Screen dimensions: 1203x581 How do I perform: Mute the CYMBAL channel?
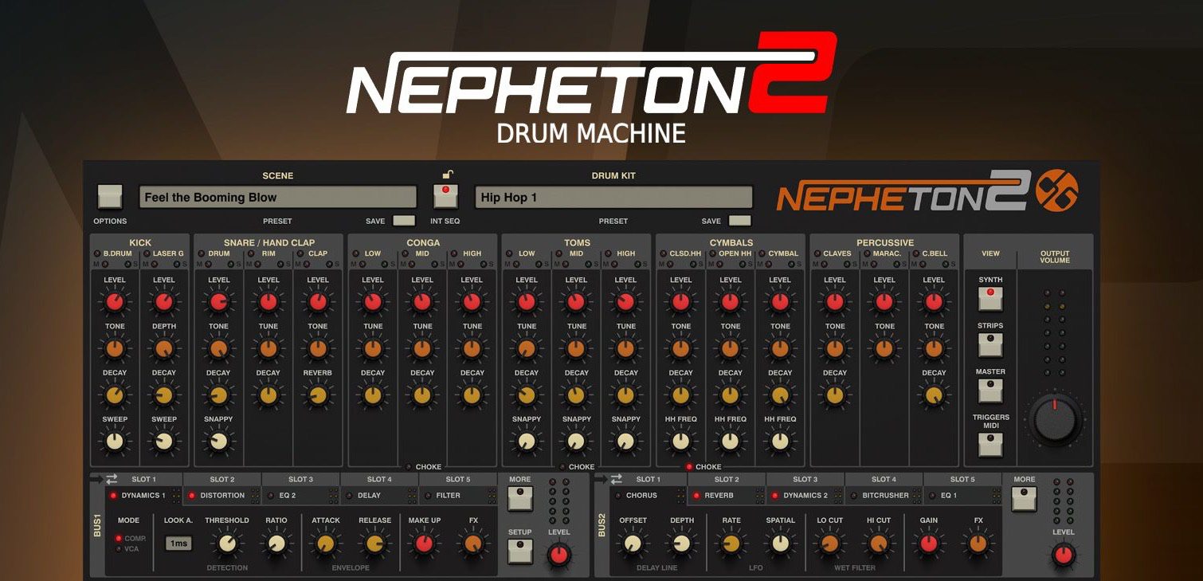click(x=770, y=264)
